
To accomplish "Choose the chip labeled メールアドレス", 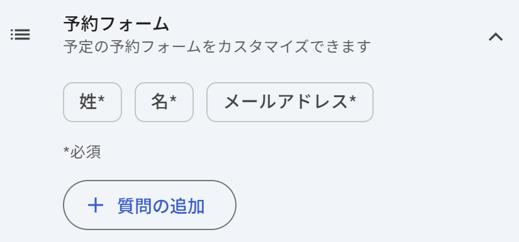I will [x=290, y=102].
